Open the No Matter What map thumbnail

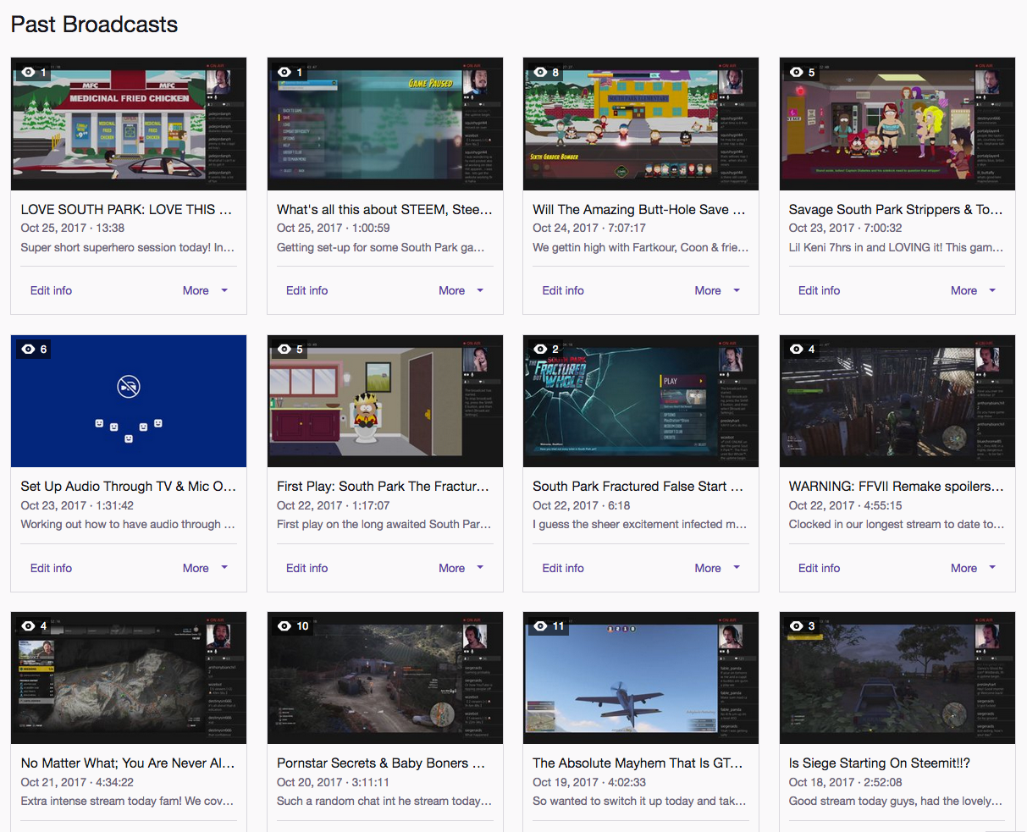pos(129,678)
